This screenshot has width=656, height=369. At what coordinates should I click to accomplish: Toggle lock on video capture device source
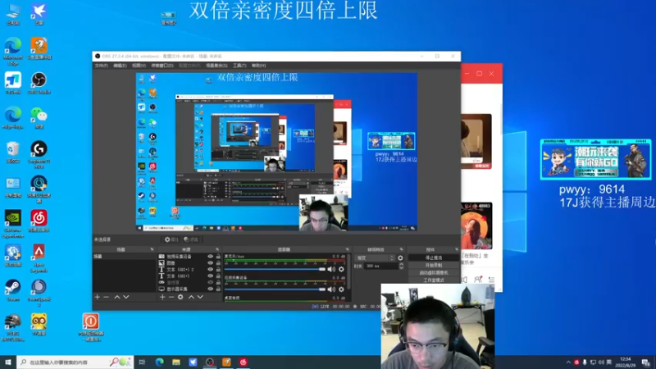pyautogui.click(x=218, y=257)
